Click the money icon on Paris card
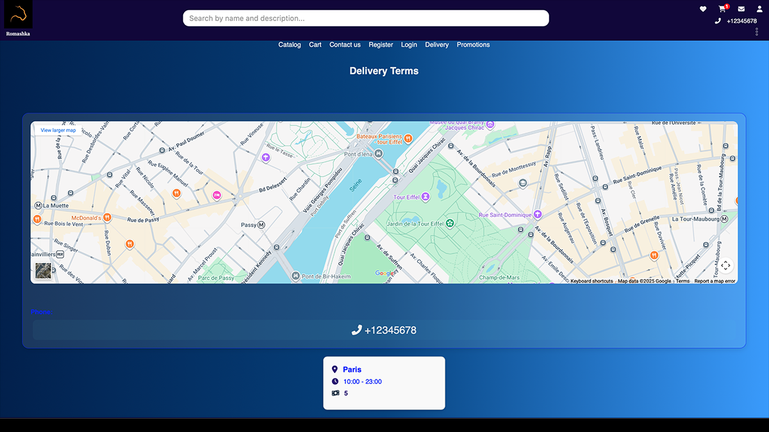The height and width of the screenshot is (432, 769). (x=335, y=393)
